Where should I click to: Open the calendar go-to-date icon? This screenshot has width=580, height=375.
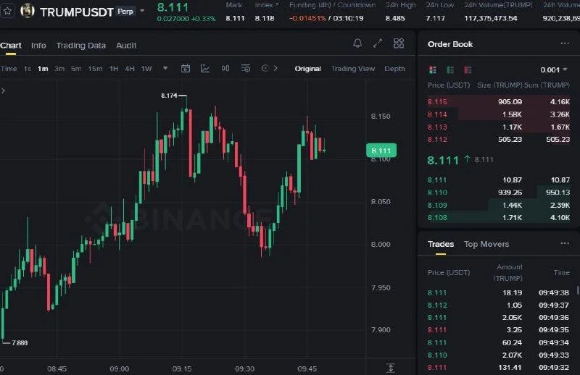pyautogui.click(x=186, y=68)
